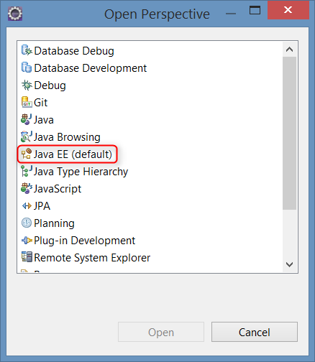The width and height of the screenshot is (315, 362).
Task: Choose the Plug-in Development perspective label
Action: coord(84,241)
